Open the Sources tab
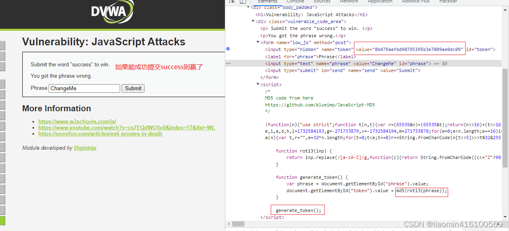This screenshot has height=231, width=509. (322, 2)
